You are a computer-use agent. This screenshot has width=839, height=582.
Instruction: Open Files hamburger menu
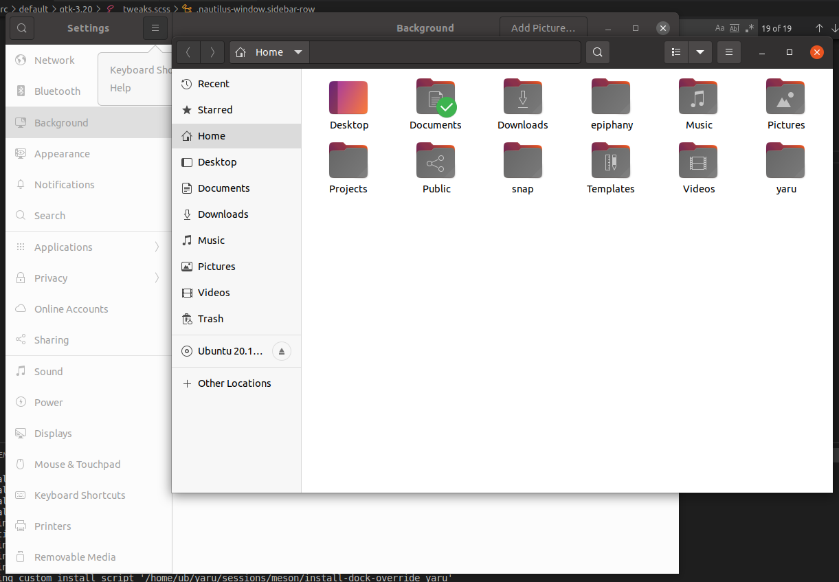(x=729, y=52)
